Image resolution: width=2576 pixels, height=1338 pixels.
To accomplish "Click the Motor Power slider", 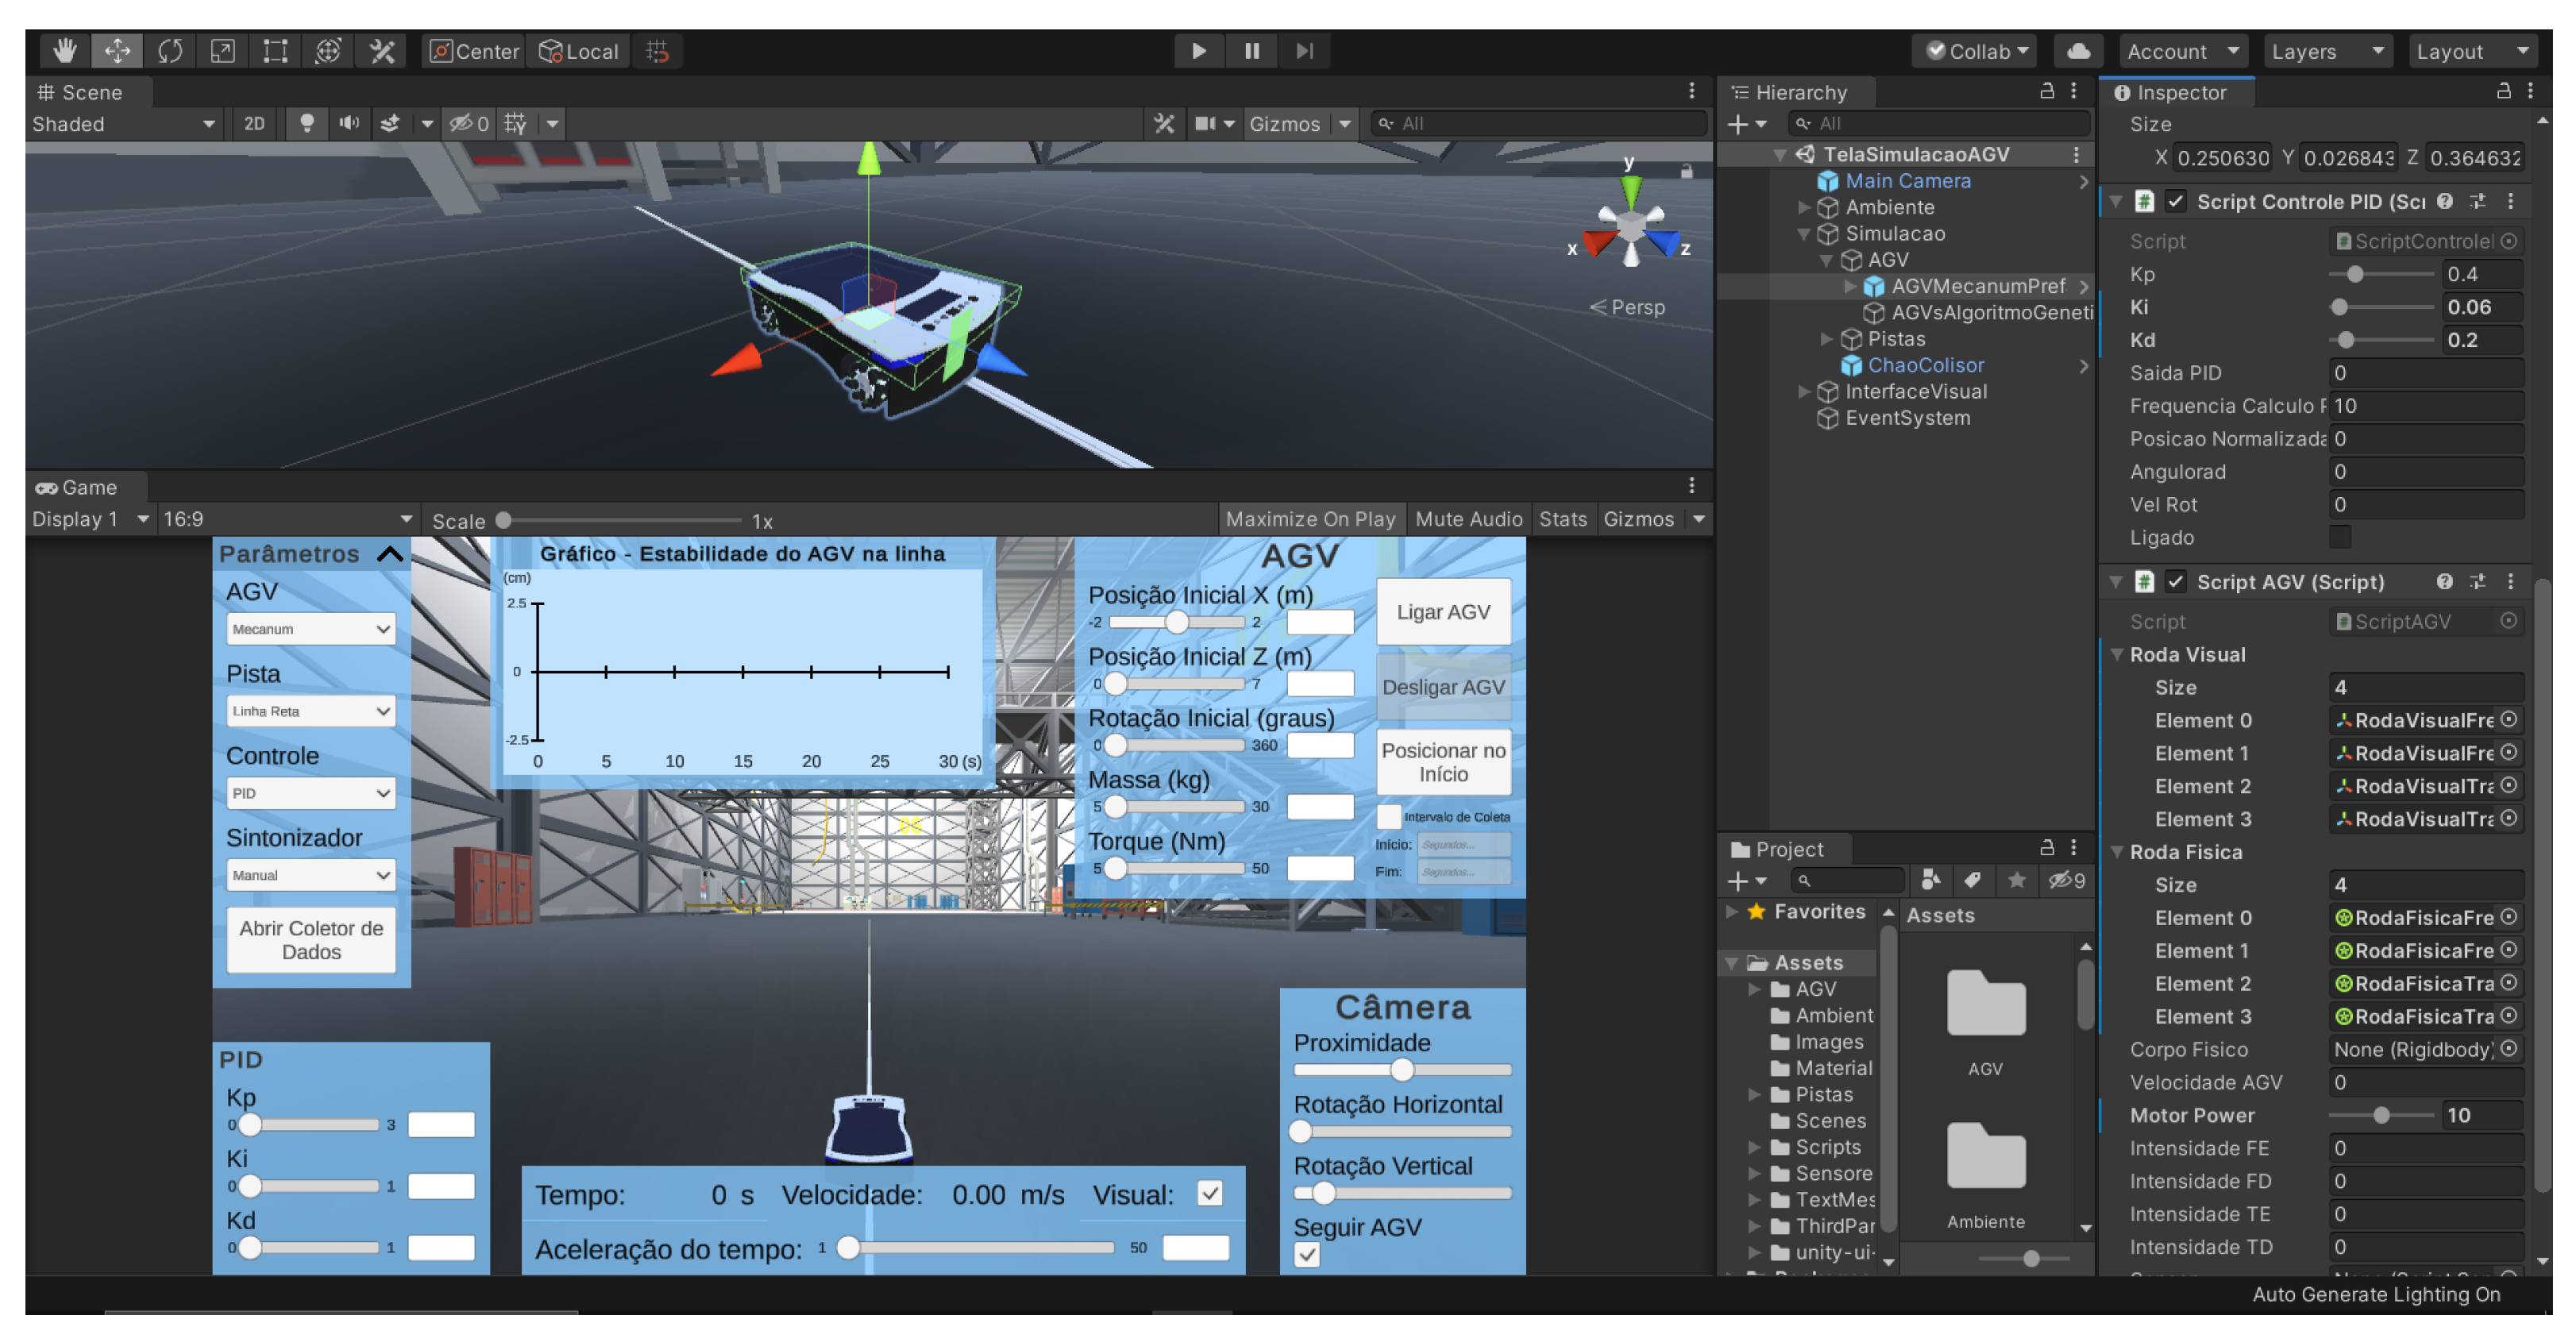I will pyautogui.click(x=2381, y=1115).
